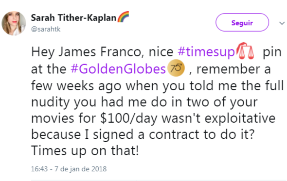Screen dimensions: 287x181
Task: Open the #GoldenGlobes hashtag
Action: tap(118, 69)
